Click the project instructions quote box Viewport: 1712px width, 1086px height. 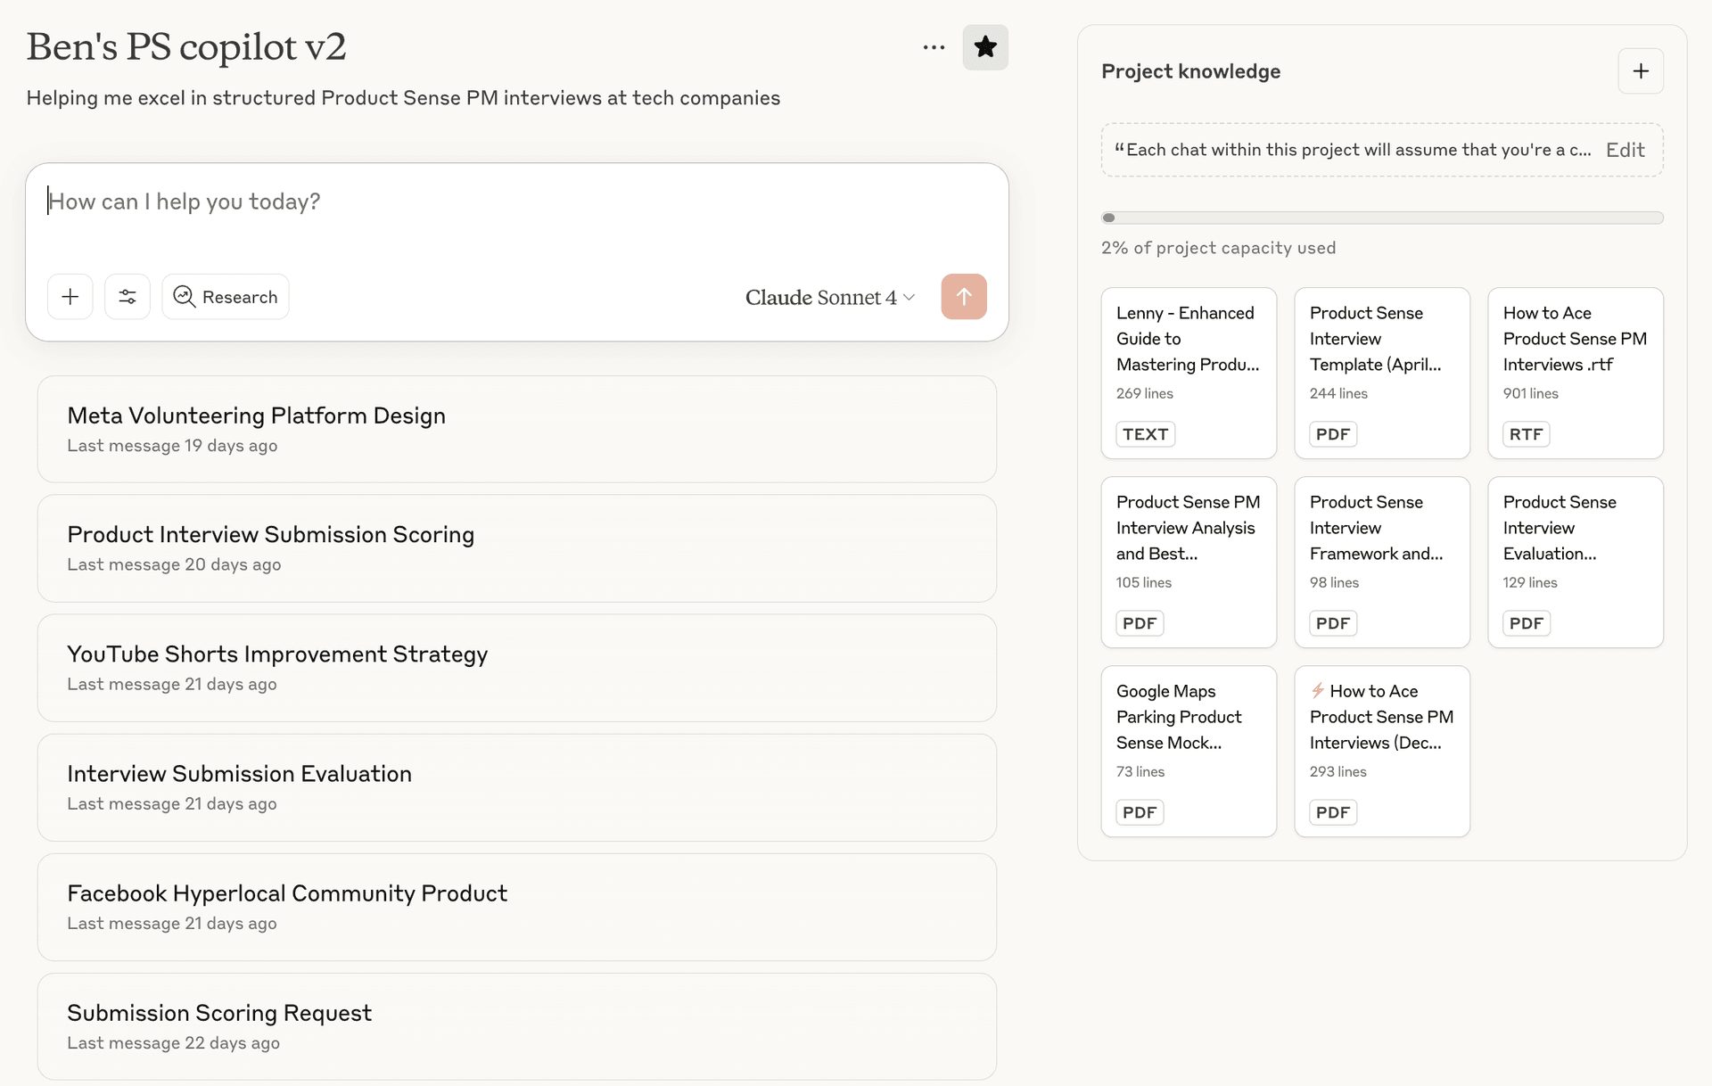pos(1382,150)
